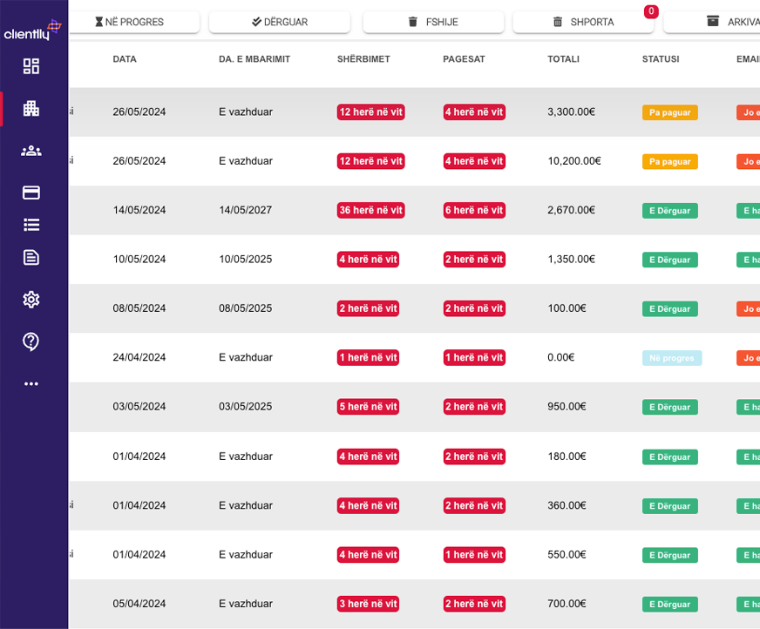This screenshot has width=760, height=629.
Task: Click the FSHIJE delete button
Action: 433,22
